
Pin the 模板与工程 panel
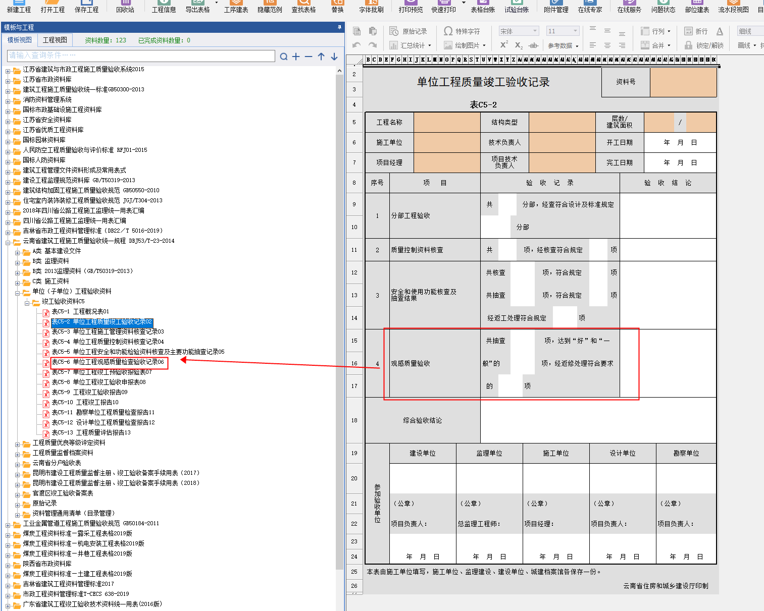tap(340, 27)
